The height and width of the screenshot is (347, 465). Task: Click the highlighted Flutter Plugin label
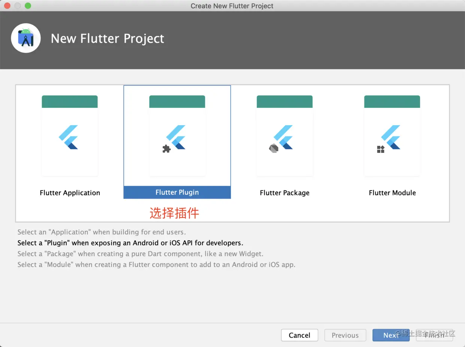pos(177,192)
